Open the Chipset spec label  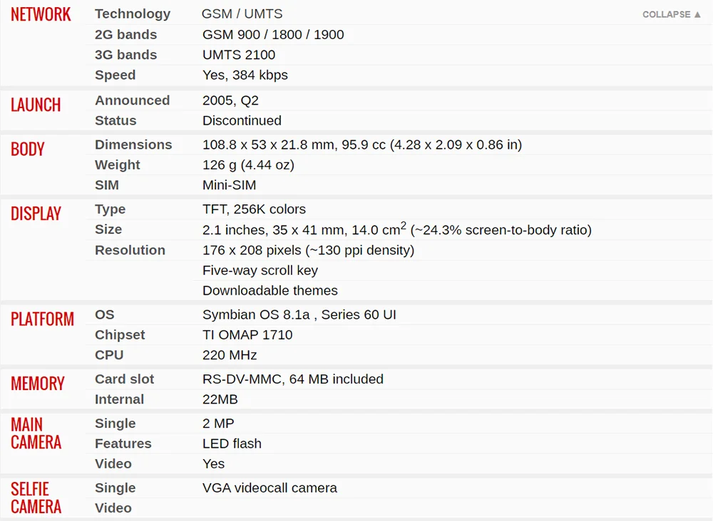pos(120,335)
